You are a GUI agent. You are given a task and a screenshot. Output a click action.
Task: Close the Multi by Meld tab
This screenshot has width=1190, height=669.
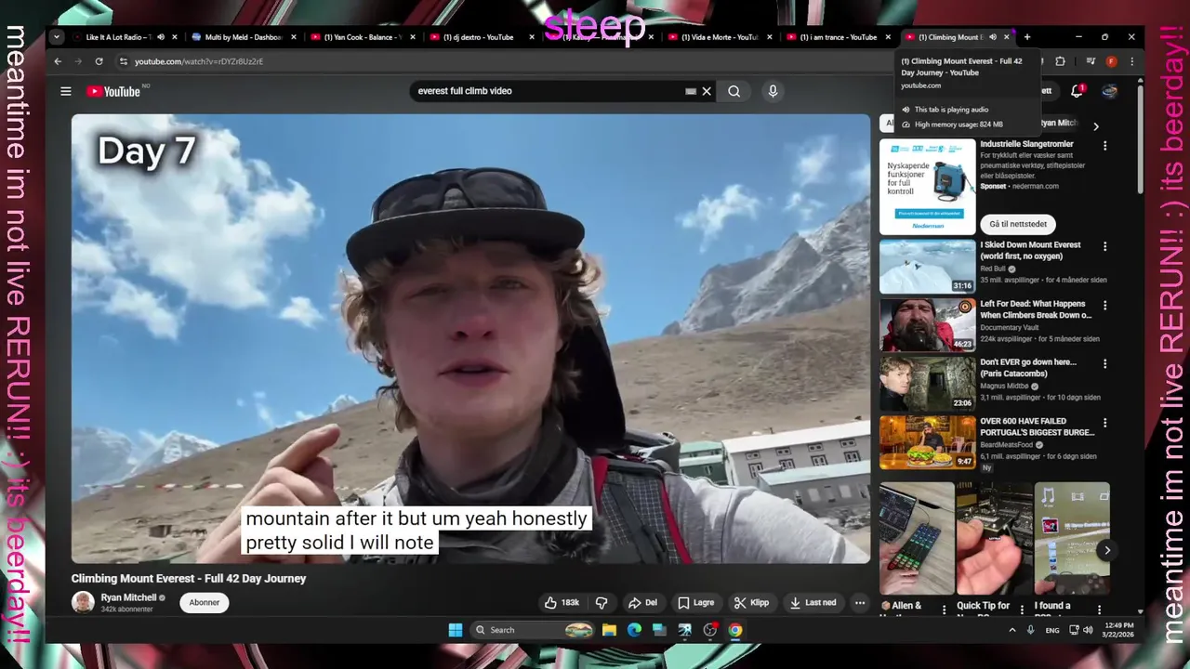point(294,37)
